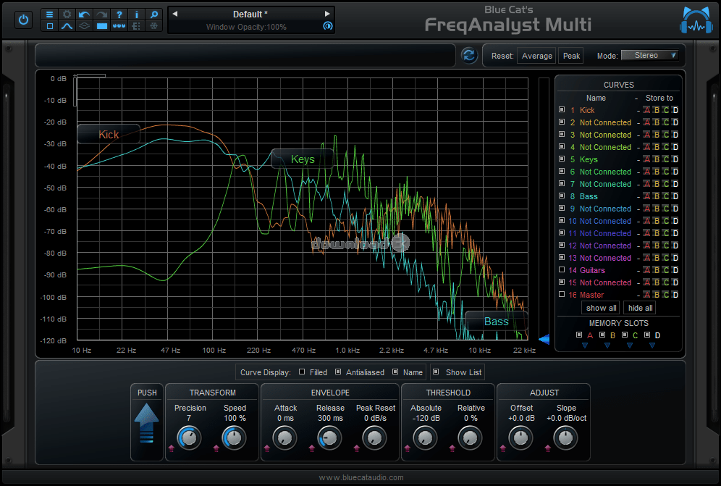Click the hide all curves button
The height and width of the screenshot is (486, 721).
click(x=640, y=308)
